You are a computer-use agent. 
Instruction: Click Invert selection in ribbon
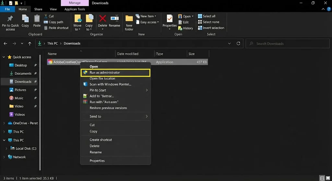pyautogui.click(x=213, y=28)
